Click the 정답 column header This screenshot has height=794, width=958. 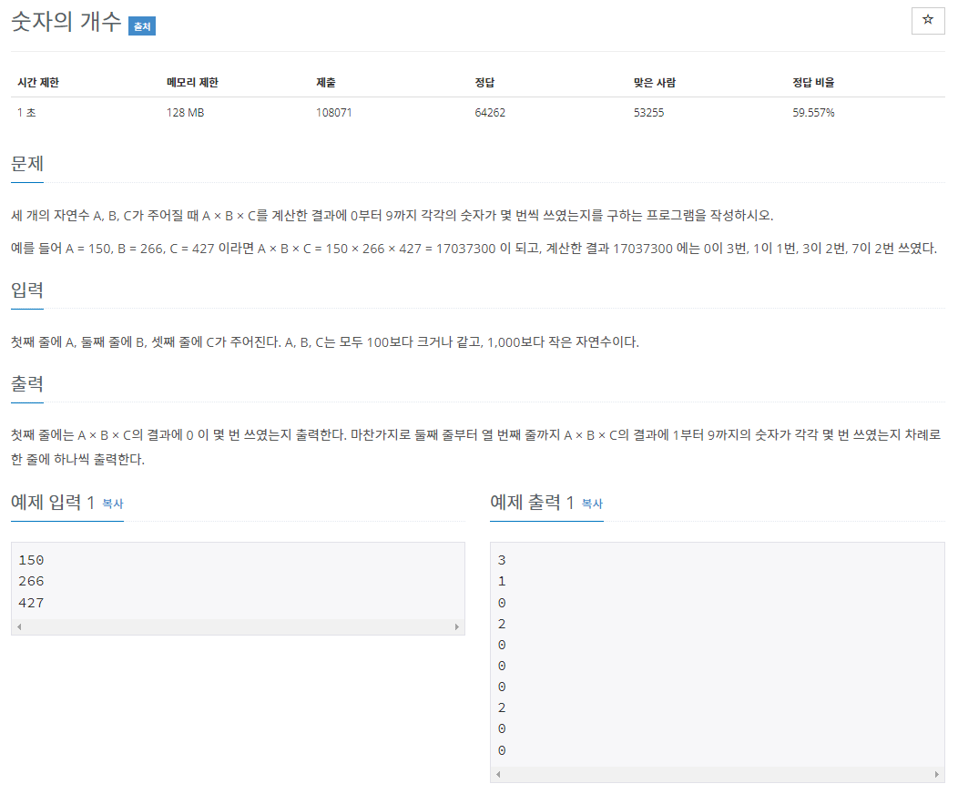click(484, 83)
